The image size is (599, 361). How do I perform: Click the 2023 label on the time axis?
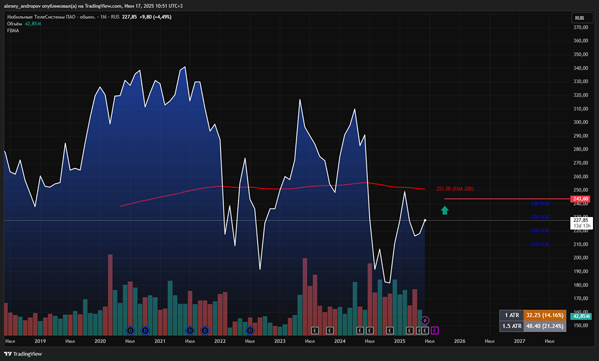(280, 341)
